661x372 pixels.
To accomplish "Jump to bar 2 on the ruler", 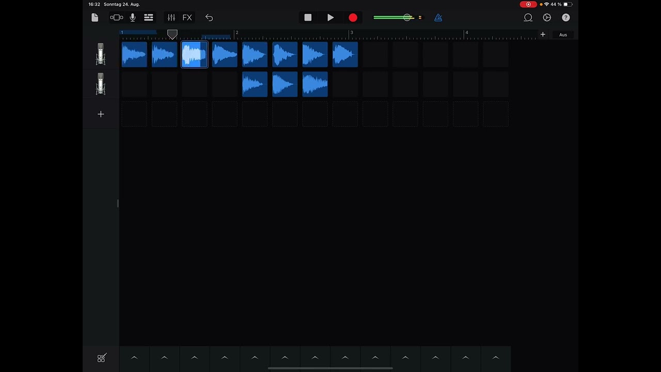I will (237, 33).
